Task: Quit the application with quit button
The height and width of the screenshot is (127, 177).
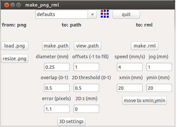Action: [x=126, y=14]
